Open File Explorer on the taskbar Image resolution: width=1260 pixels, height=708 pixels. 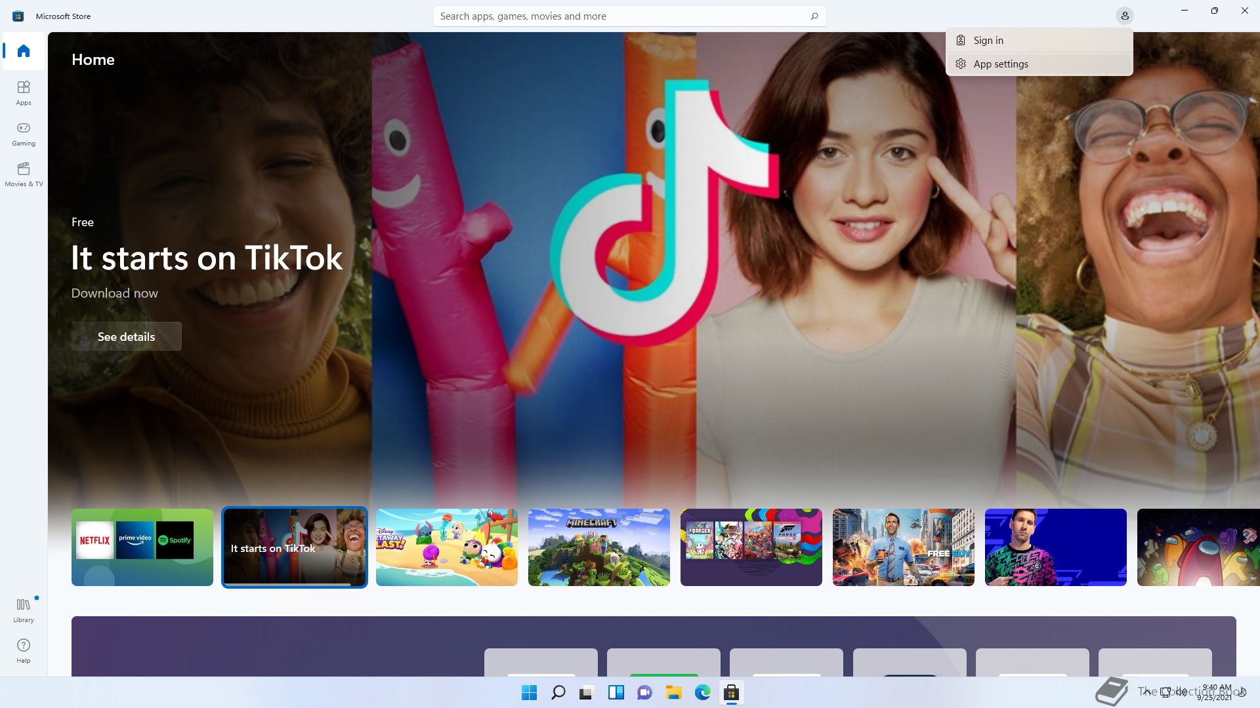point(673,692)
